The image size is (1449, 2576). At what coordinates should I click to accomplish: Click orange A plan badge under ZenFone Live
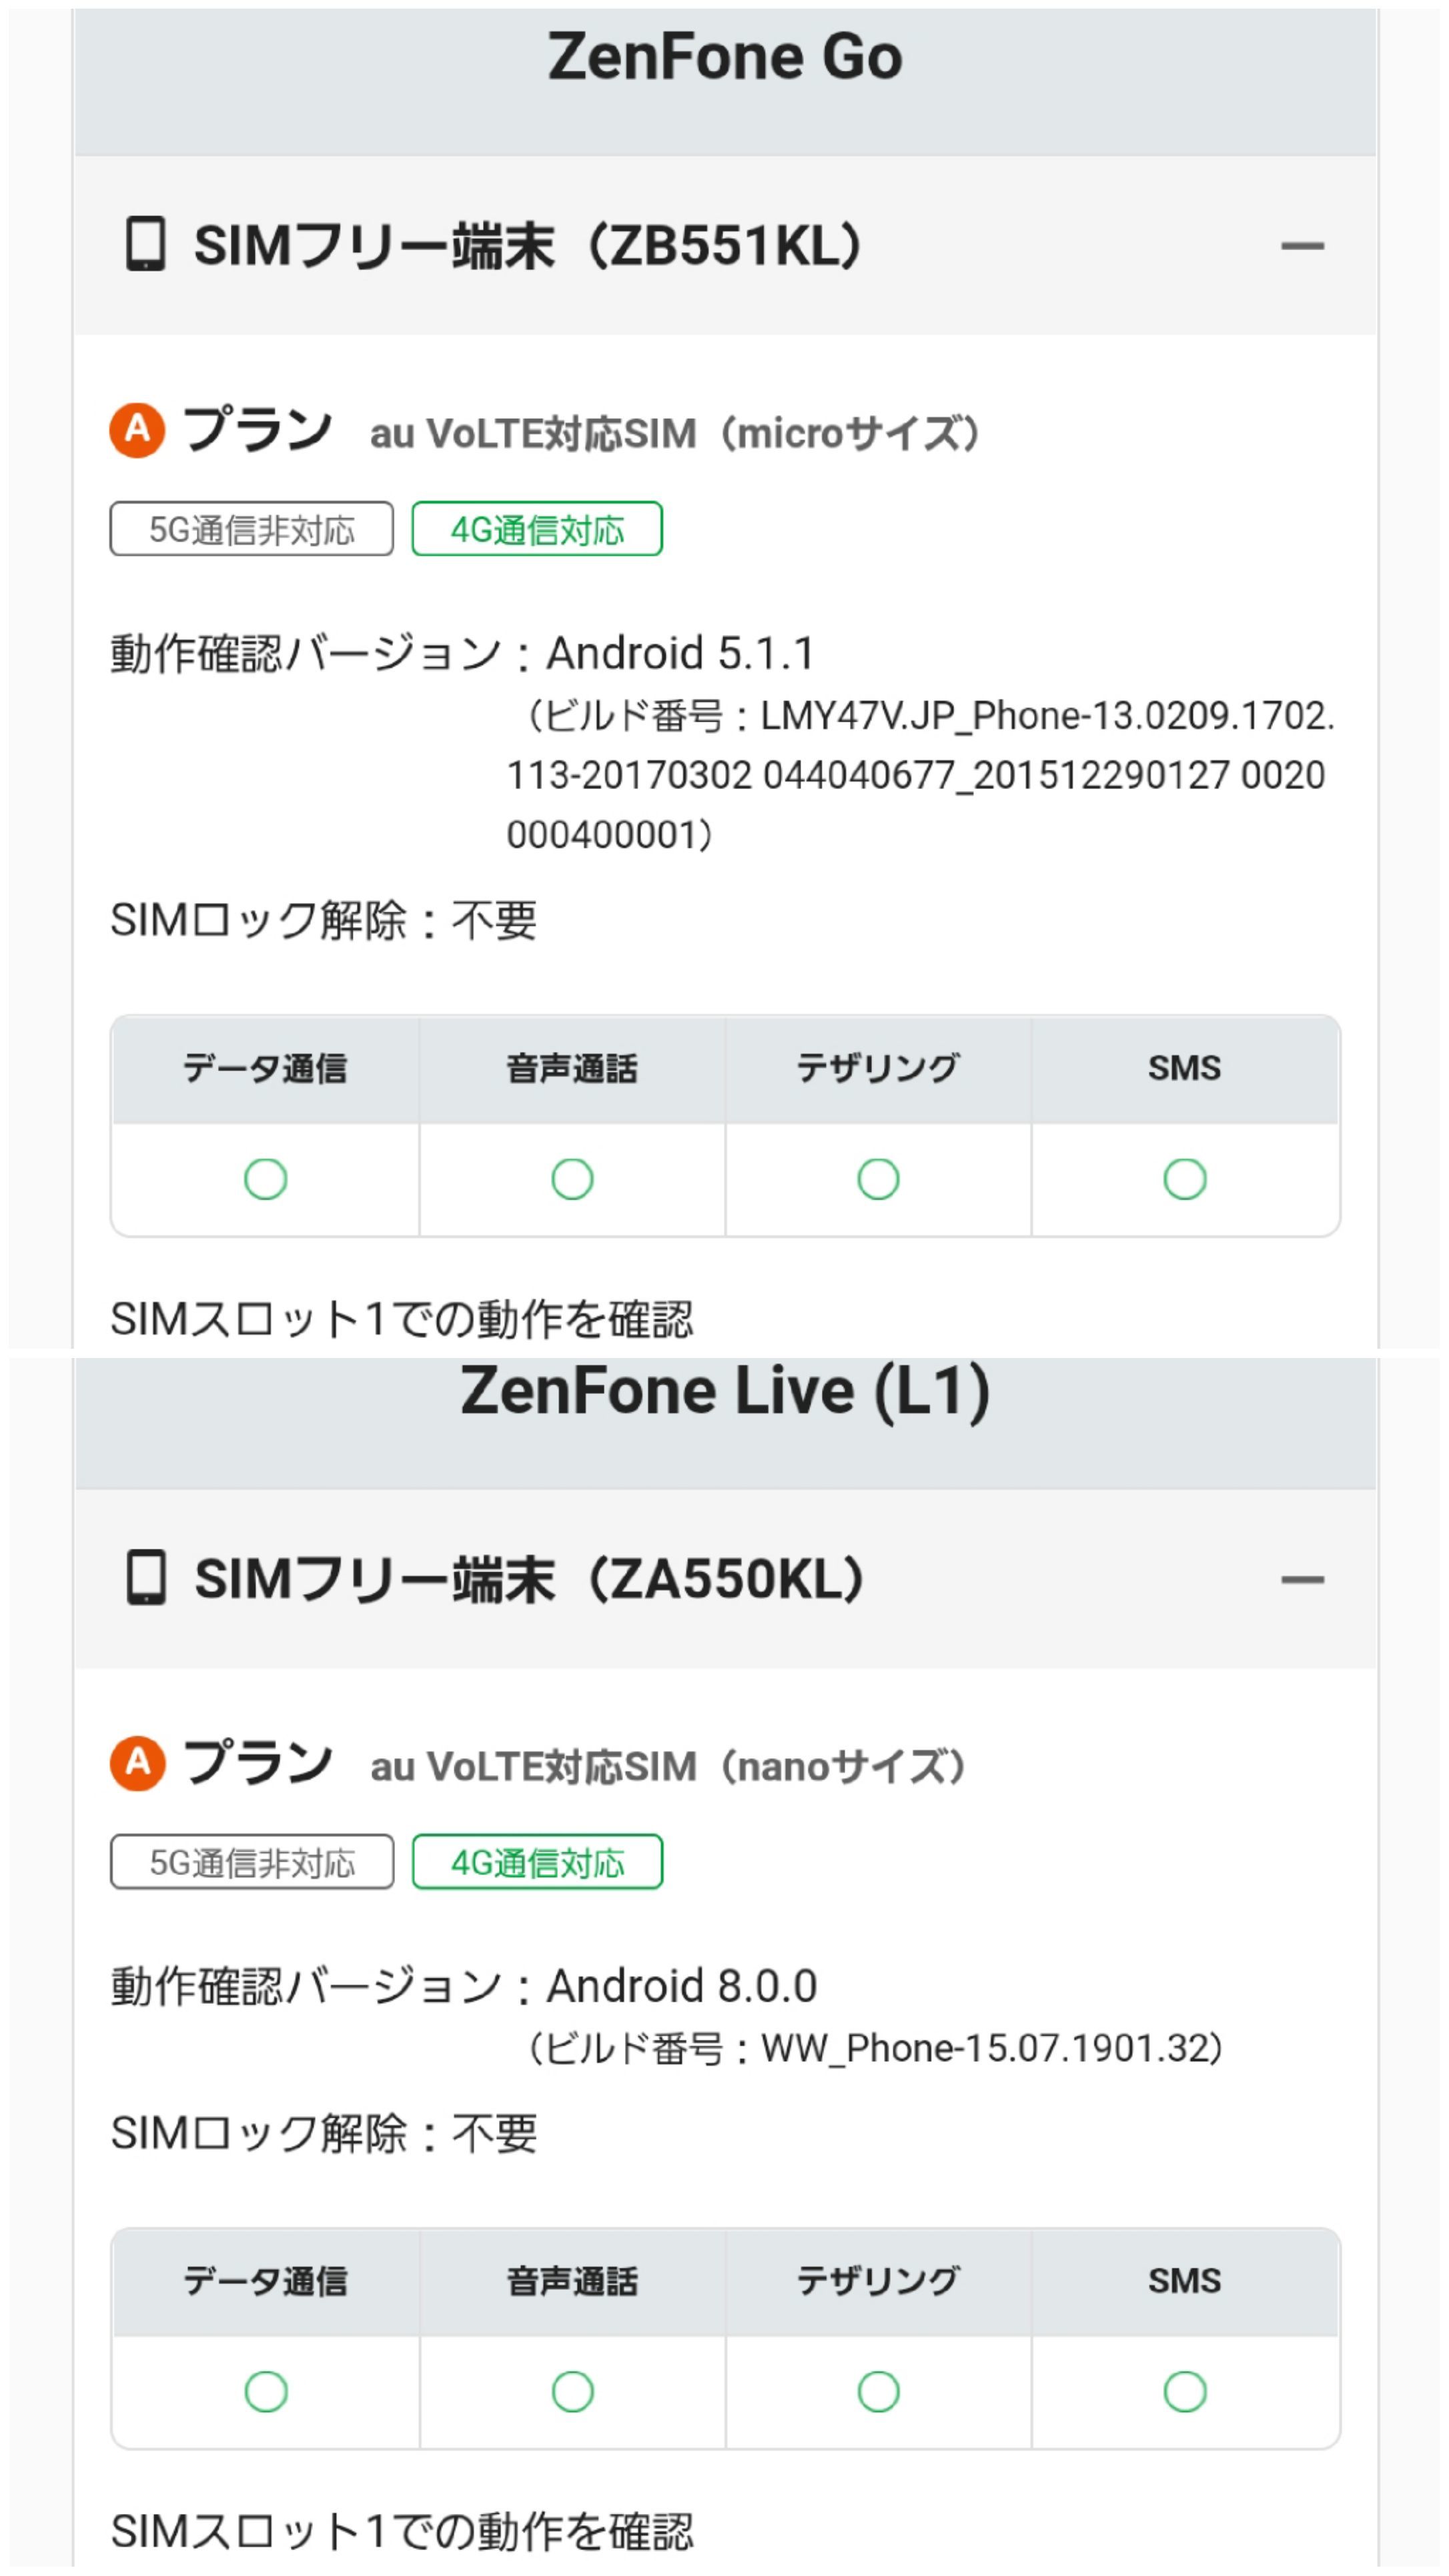click(x=138, y=1763)
